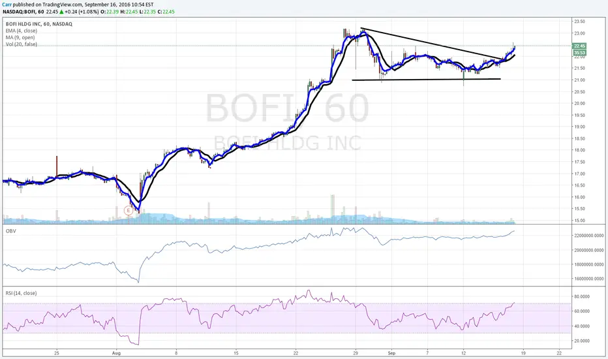Click the 21.00 price axis label
Viewport: 608px width, 359px height.
pyautogui.click(x=580, y=80)
